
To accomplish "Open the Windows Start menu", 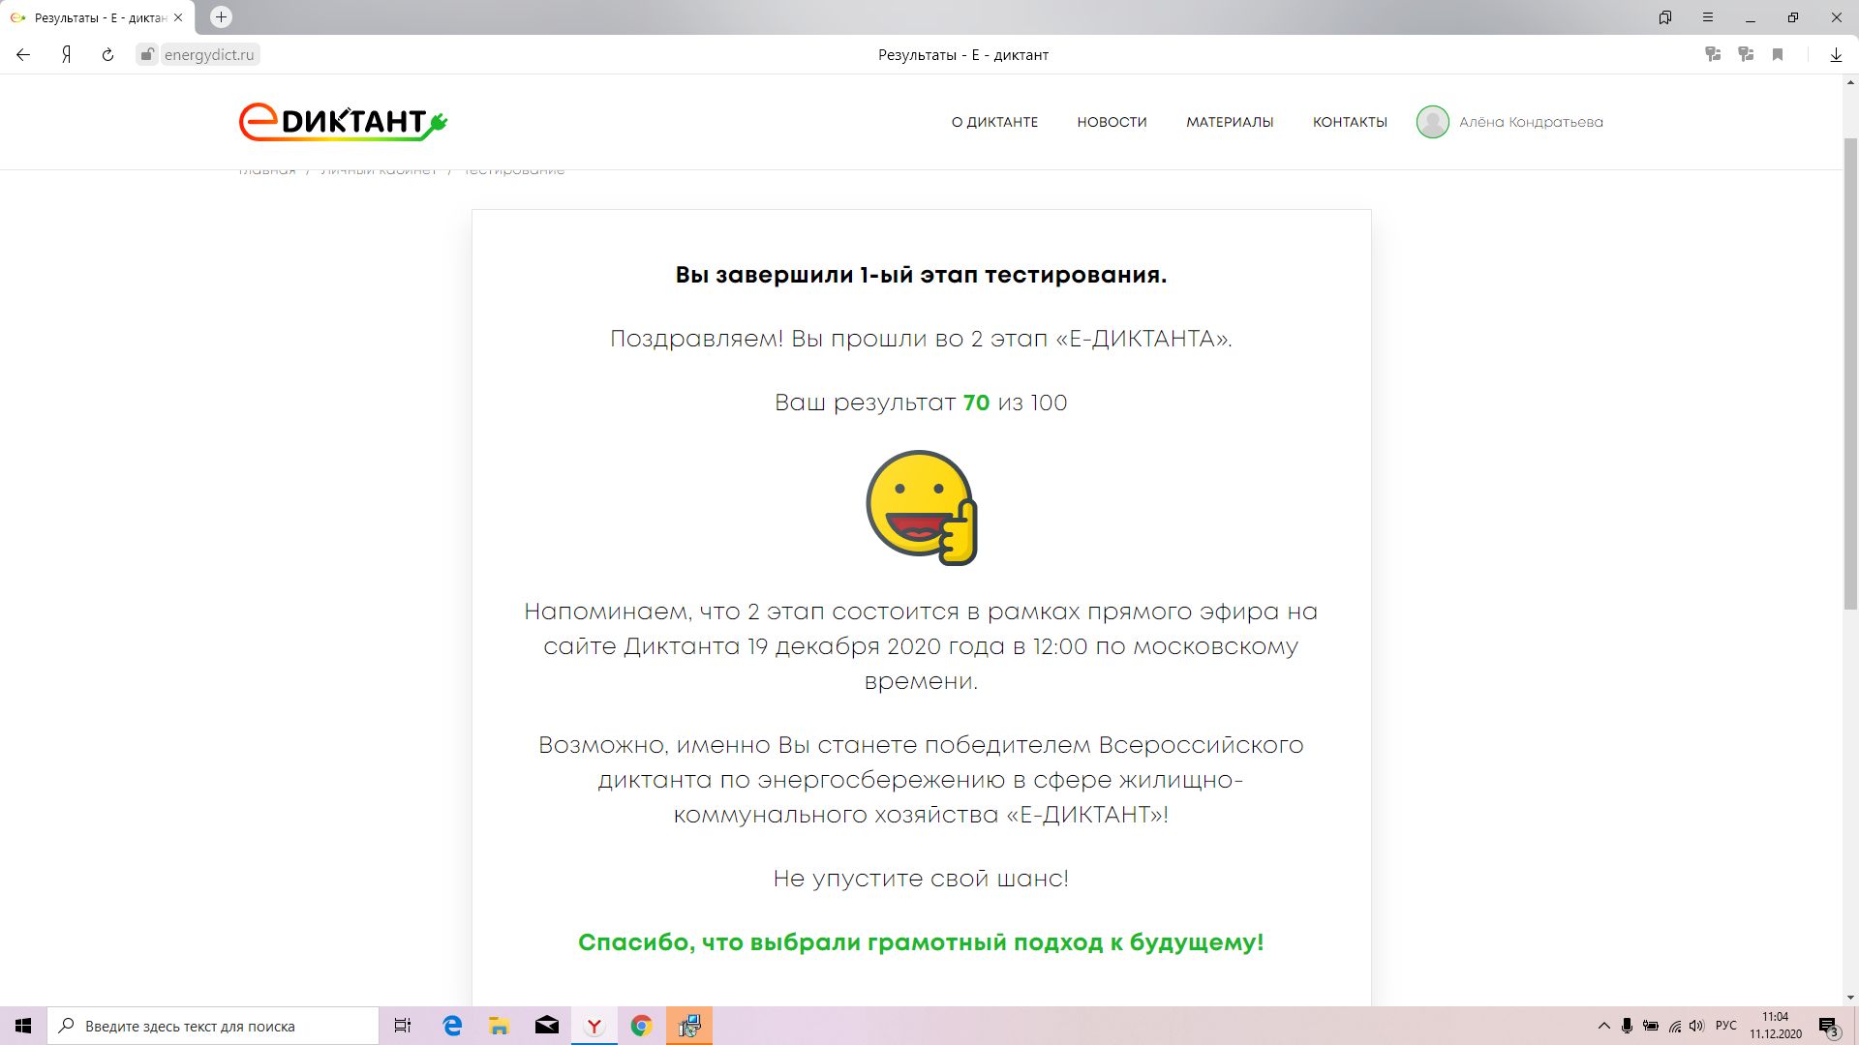I will pos(23,1026).
